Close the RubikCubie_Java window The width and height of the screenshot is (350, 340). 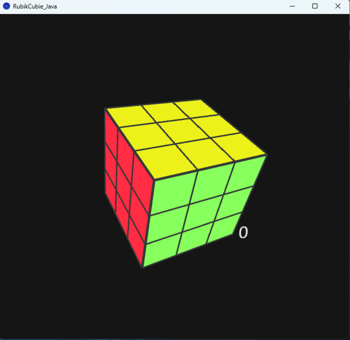click(x=338, y=6)
